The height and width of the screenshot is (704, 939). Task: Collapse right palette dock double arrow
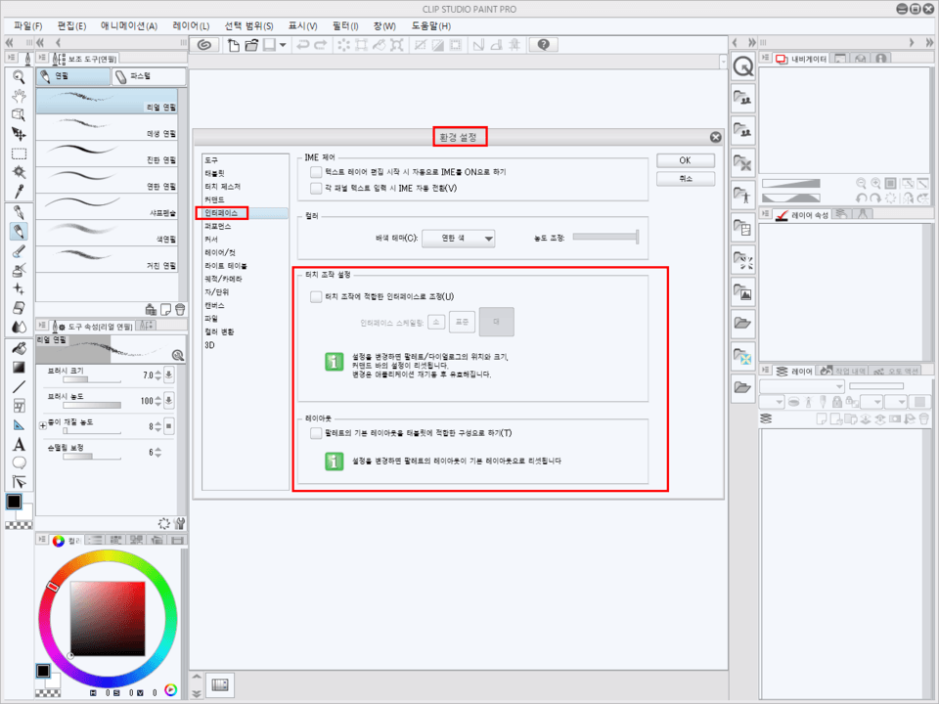929,42
